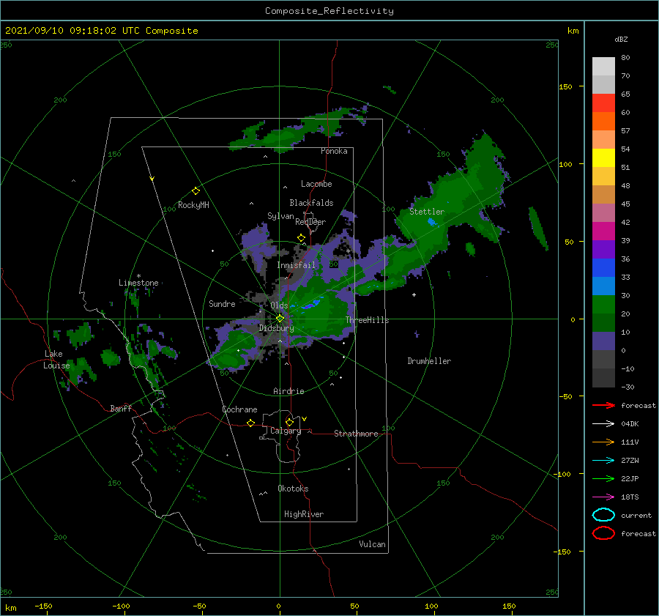
Task: Click the Limestone label
Action: tap(138, 283)
